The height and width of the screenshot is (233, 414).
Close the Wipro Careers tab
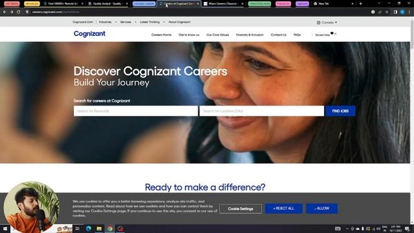(243, 4)
